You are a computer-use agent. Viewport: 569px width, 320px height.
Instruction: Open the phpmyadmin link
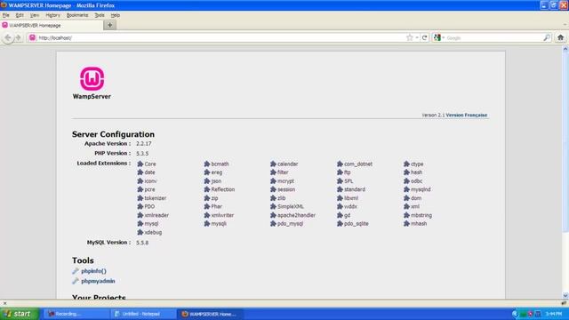coord(98,281)
